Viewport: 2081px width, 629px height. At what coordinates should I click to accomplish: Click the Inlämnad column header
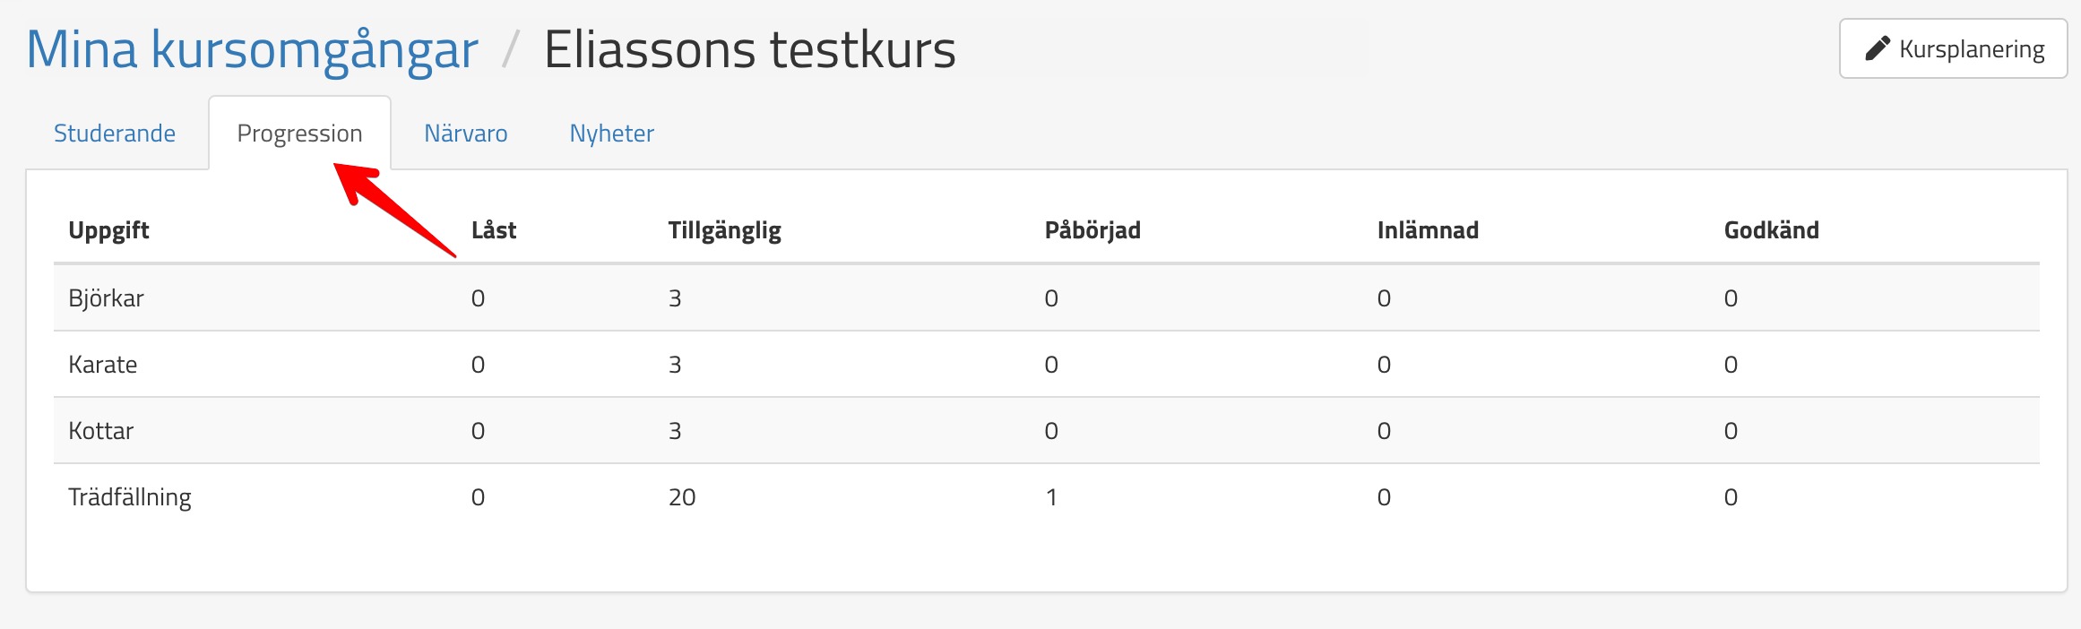[1428, 230]
